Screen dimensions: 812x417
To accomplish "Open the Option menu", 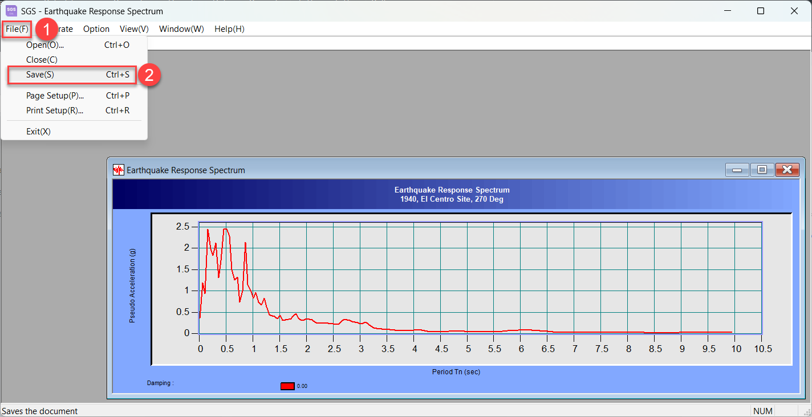I will [x=96, y=28].
